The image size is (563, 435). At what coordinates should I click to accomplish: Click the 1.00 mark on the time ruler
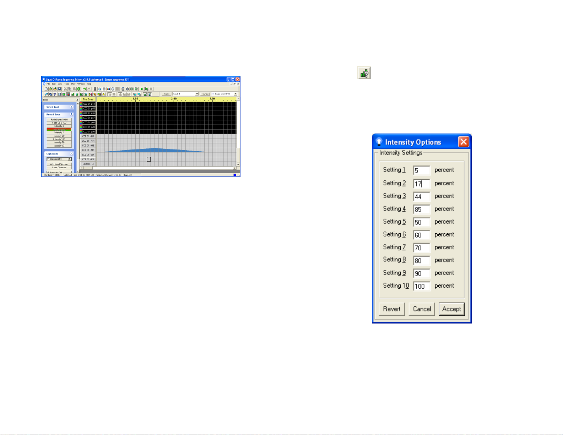tap(135, 99)
